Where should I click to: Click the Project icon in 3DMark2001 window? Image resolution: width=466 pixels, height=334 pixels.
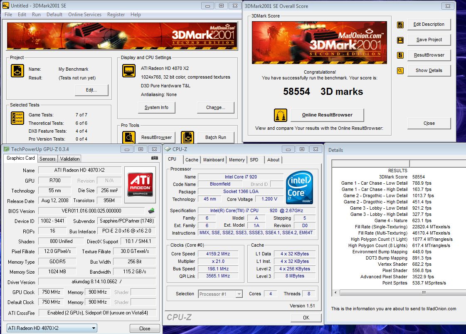tap(17, 71)
